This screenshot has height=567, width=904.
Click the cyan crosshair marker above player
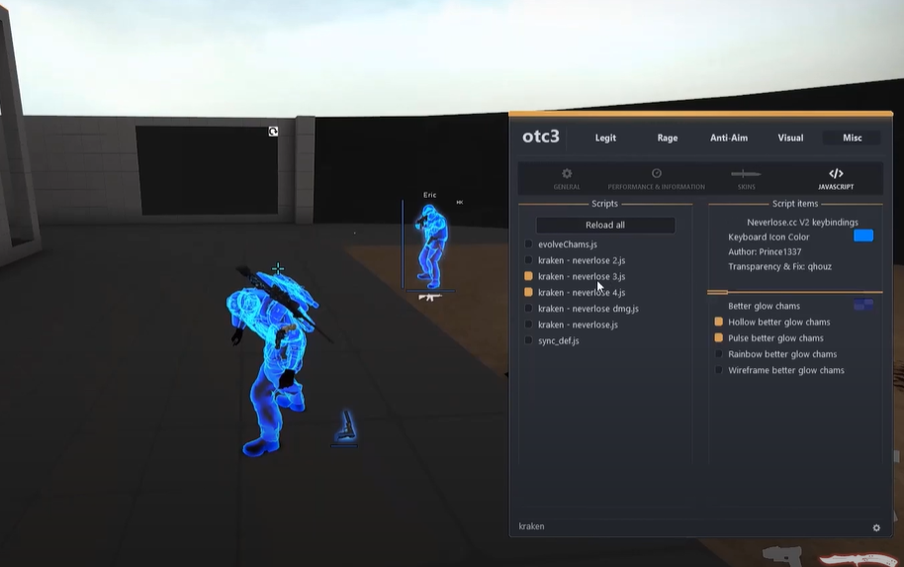(x=278, y=268)
